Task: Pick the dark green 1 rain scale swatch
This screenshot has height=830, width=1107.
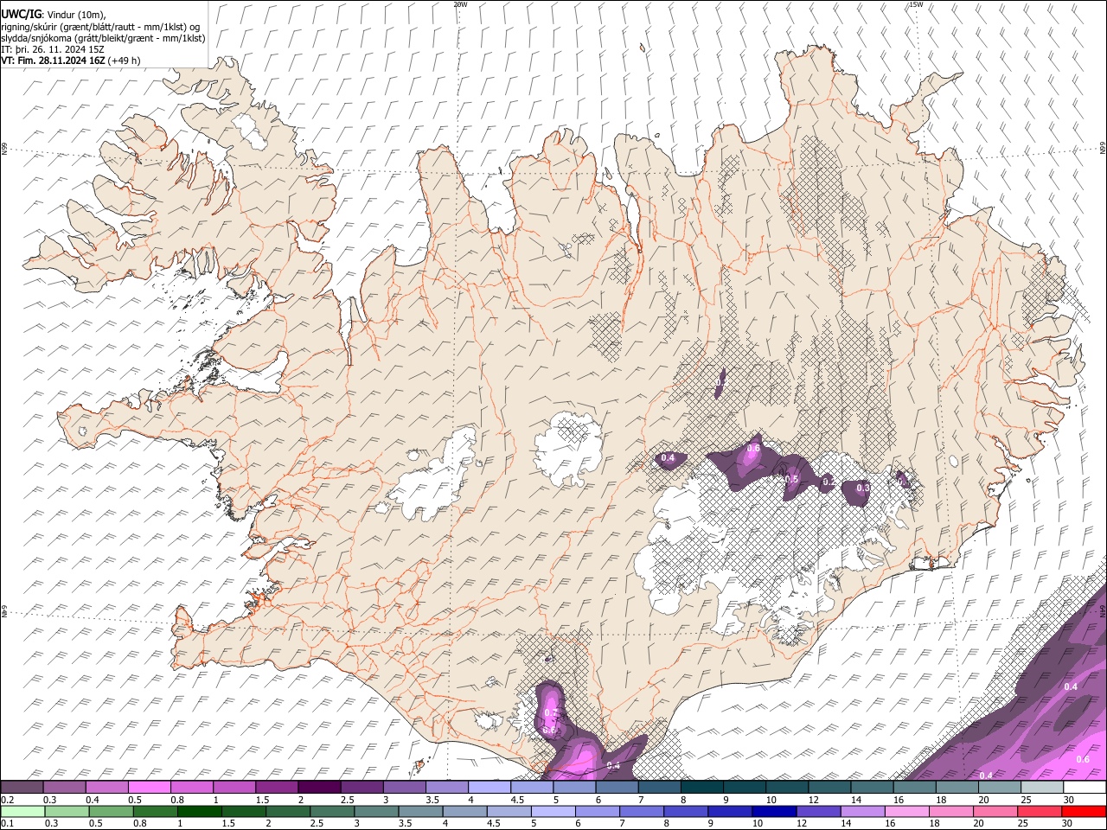Action: click(199, 812)
